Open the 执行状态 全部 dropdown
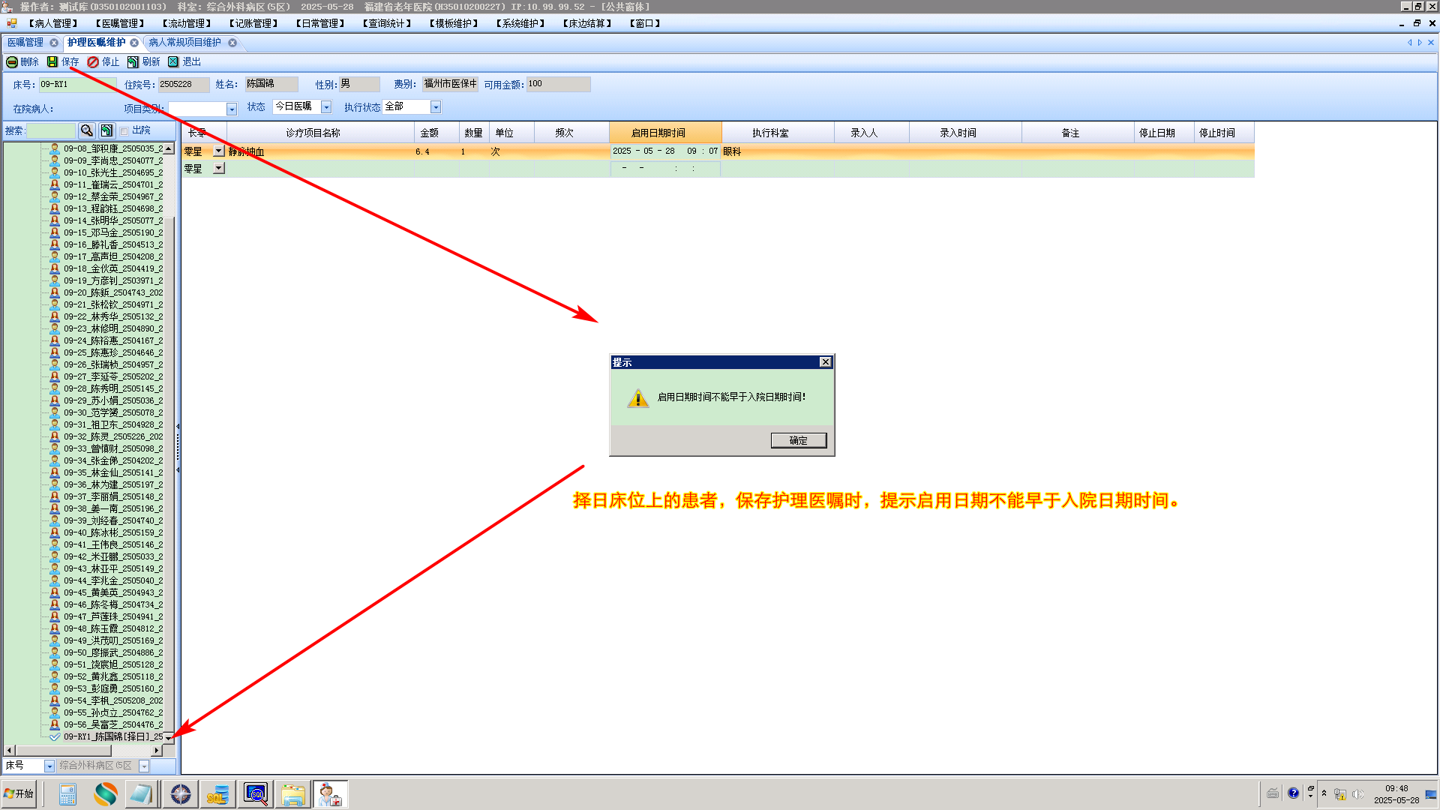Viewport: 1440px width, 810px height. click(x=436, y=107)
